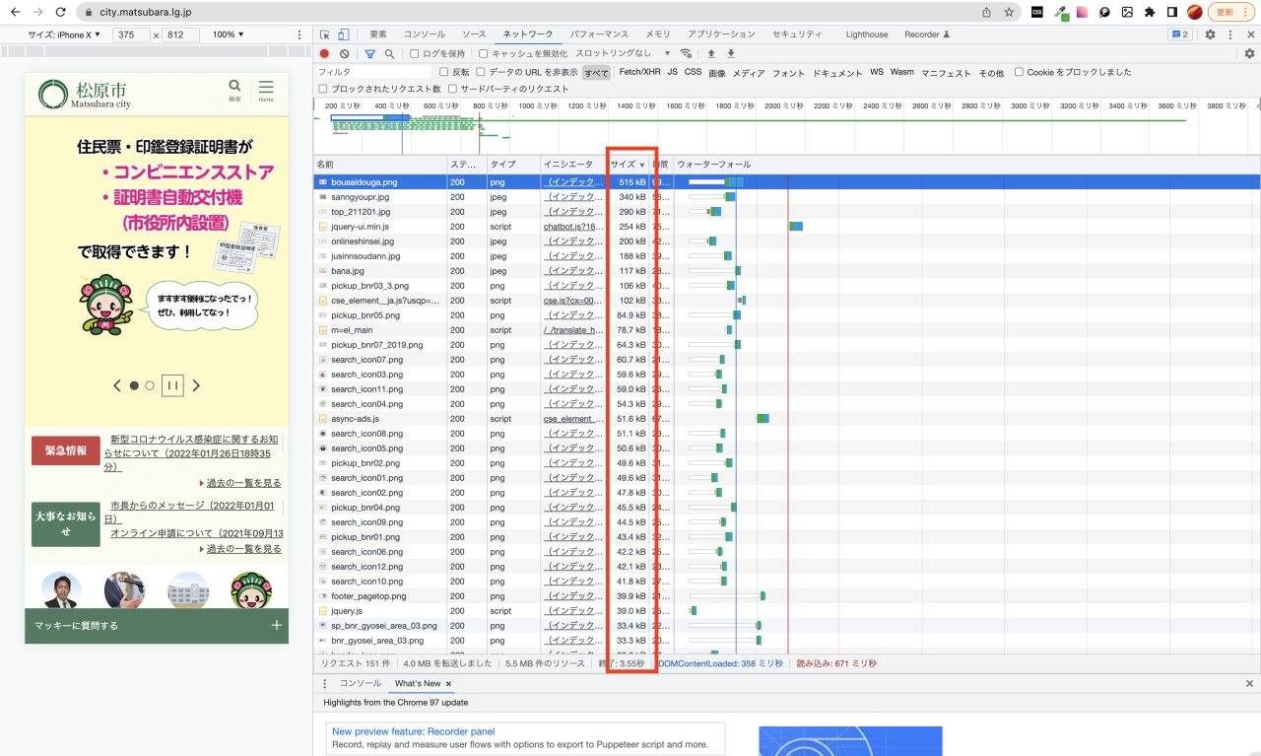Open the iPhone X device size dropdown
The width and height of the screenshot is (1261, 756).
pyautogui.click(x=65, y=34)
